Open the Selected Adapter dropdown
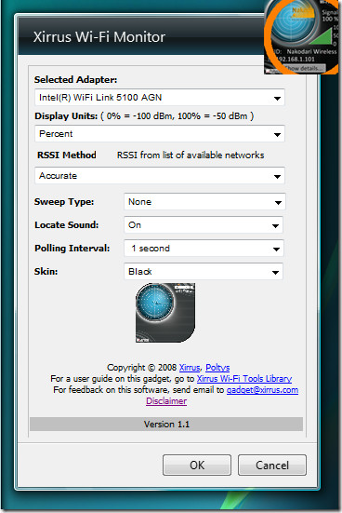The width and height of the screenshot is (342, 513). pyautogui.click(x=160, y=98)
